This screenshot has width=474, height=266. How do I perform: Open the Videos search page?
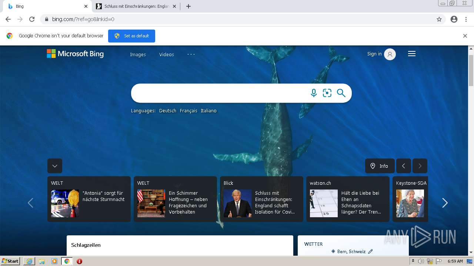[x=167, y=54]
